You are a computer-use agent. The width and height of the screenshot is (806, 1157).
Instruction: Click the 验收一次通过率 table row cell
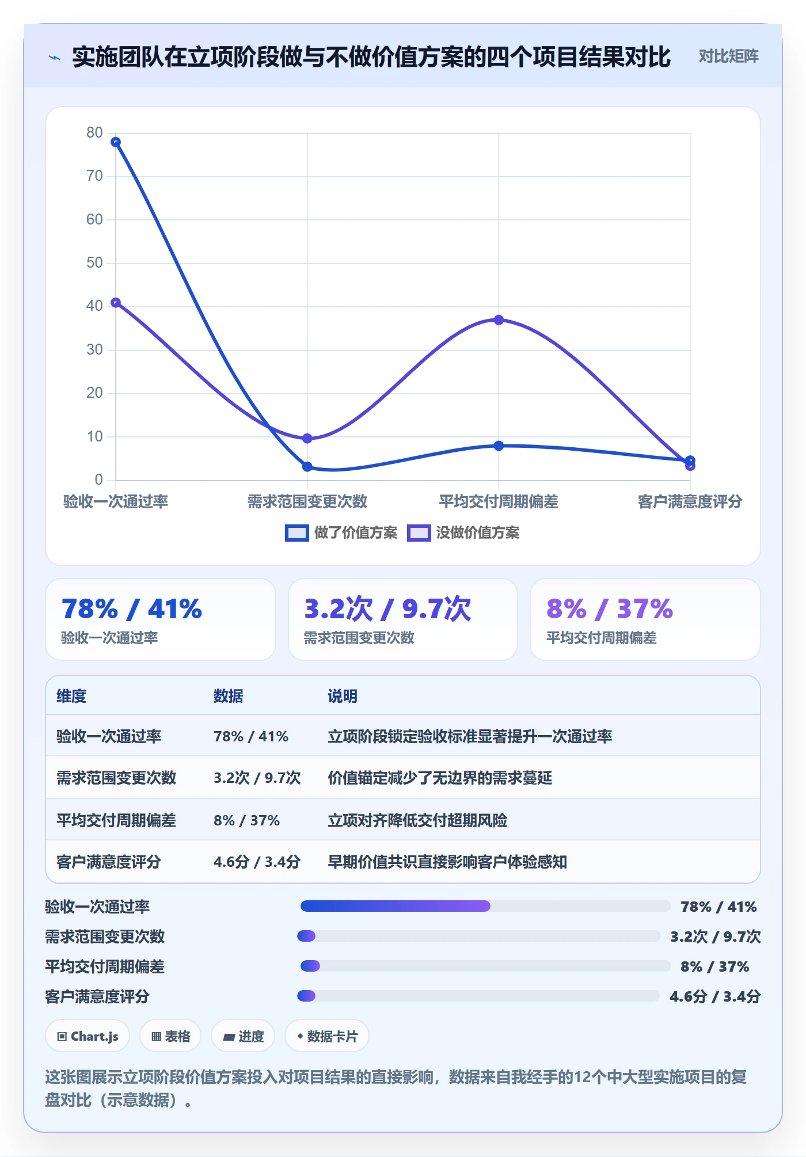[x=109, y=736]
